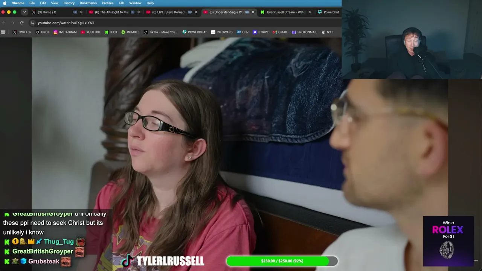Open the History menu
This screenshot has width=482, height=271.
[69, 3]
